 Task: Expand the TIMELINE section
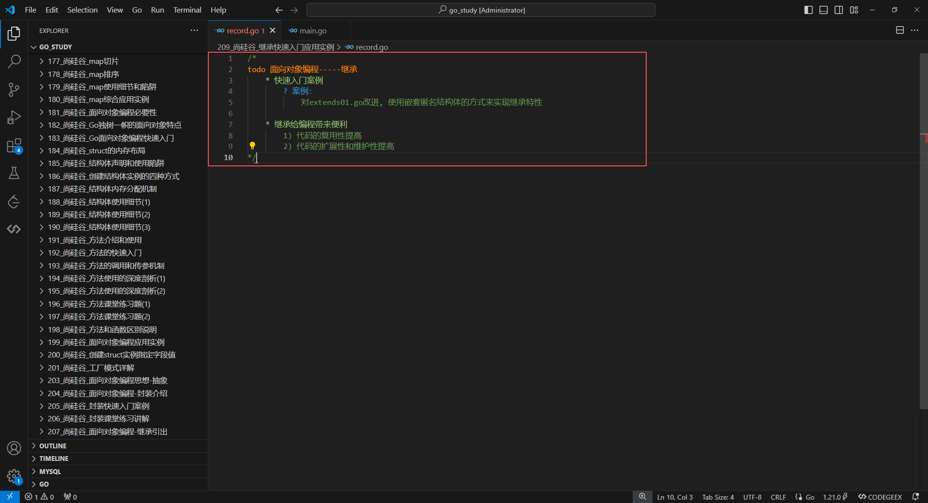coord(118,459)
